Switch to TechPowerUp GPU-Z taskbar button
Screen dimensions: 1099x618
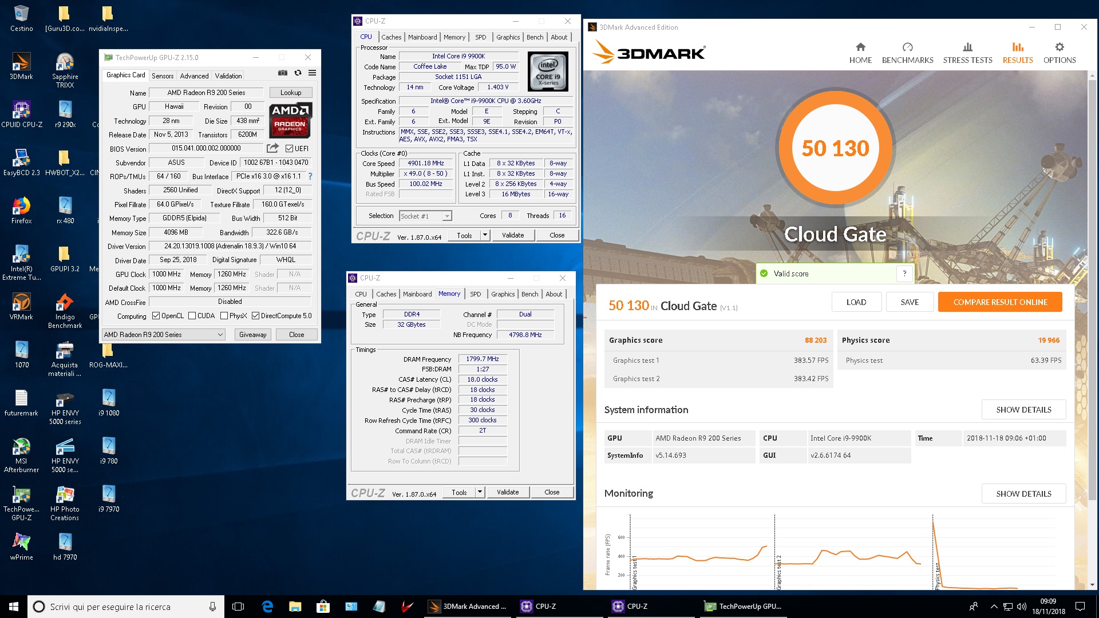click(743, 607)
